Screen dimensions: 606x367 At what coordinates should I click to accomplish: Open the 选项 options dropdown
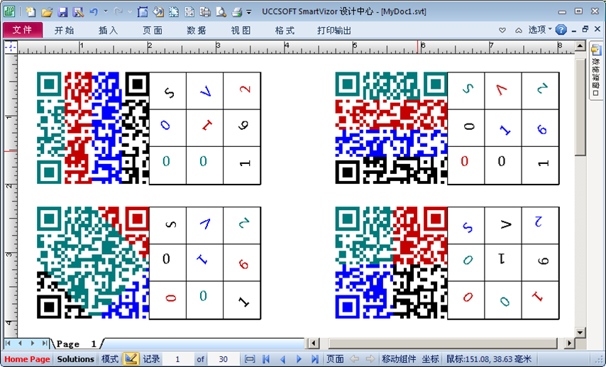540,29
